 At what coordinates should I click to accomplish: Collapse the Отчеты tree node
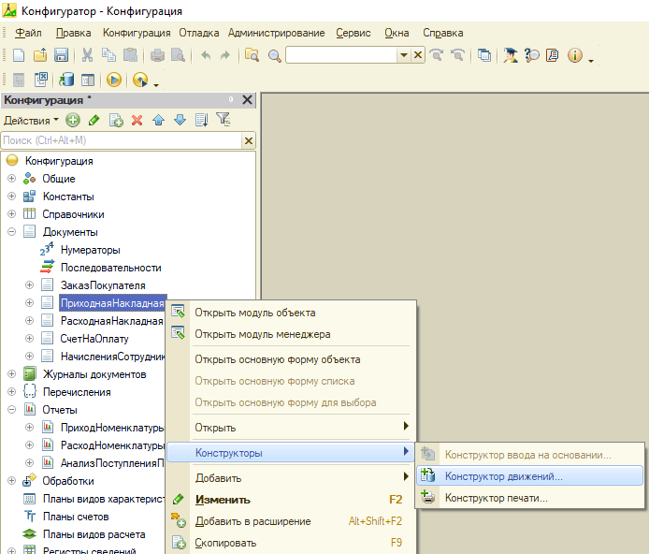[x=11, y=410]
